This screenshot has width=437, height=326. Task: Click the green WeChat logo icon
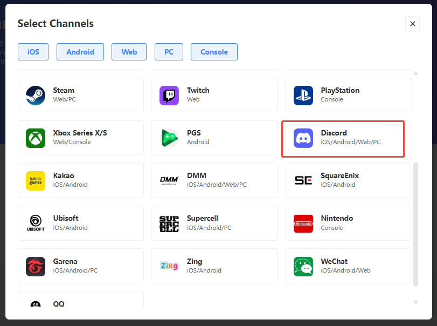pos(303,267)
